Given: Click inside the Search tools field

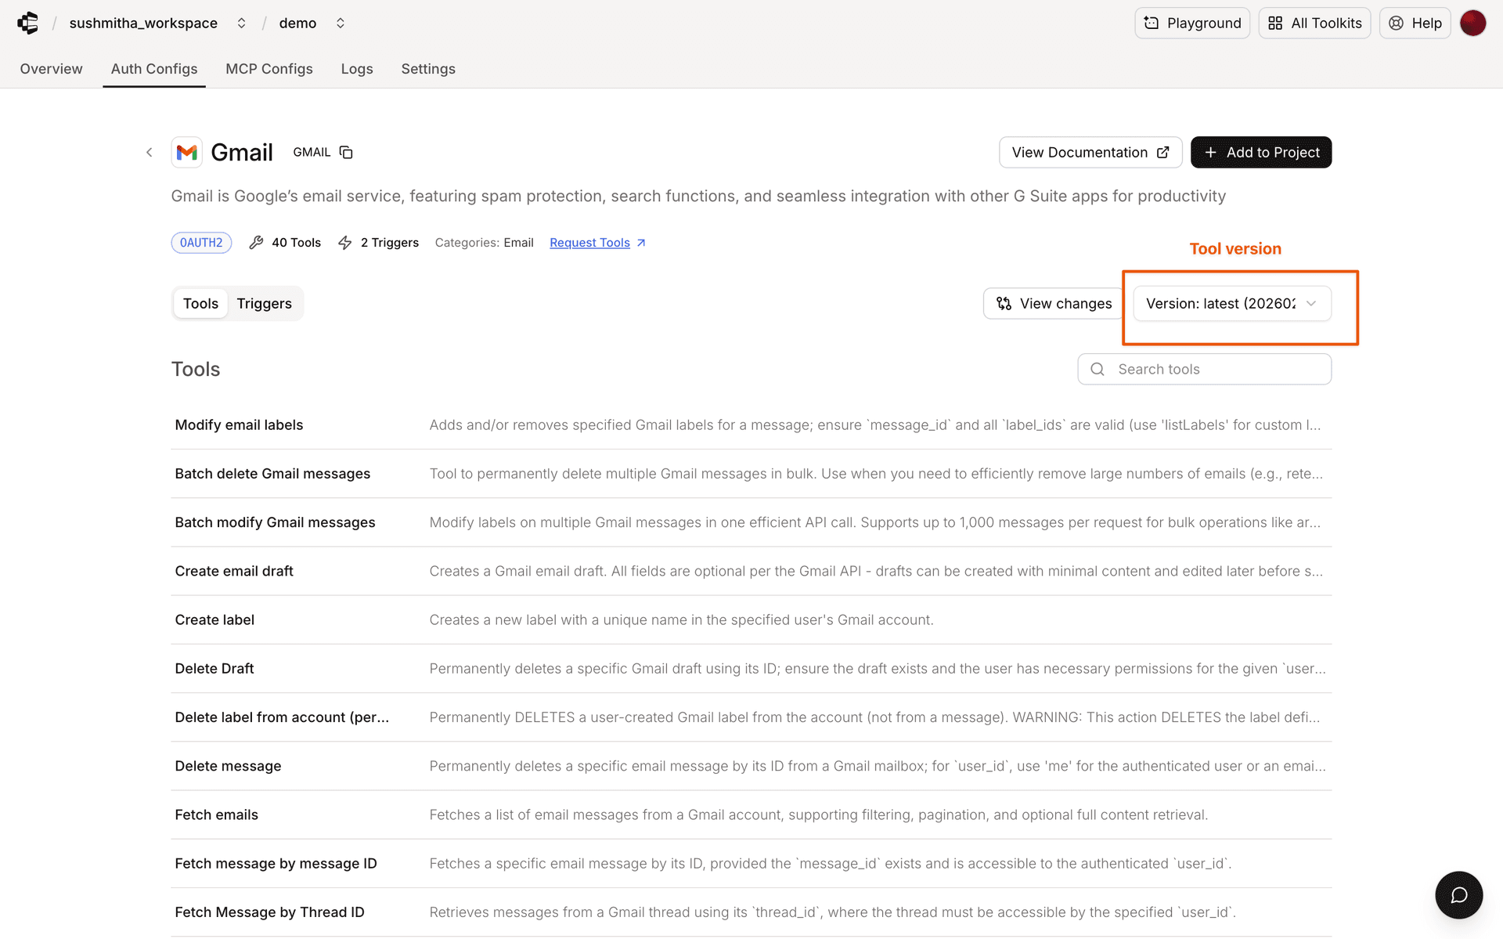Looking at the screenshot, I should (x=1204, y=368).
